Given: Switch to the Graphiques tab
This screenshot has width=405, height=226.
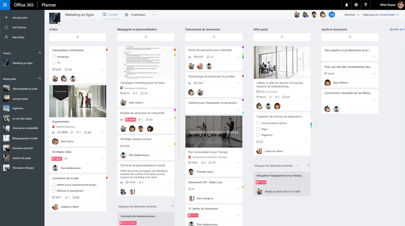Looking at the screenshot, I should (x=135, y=15).
